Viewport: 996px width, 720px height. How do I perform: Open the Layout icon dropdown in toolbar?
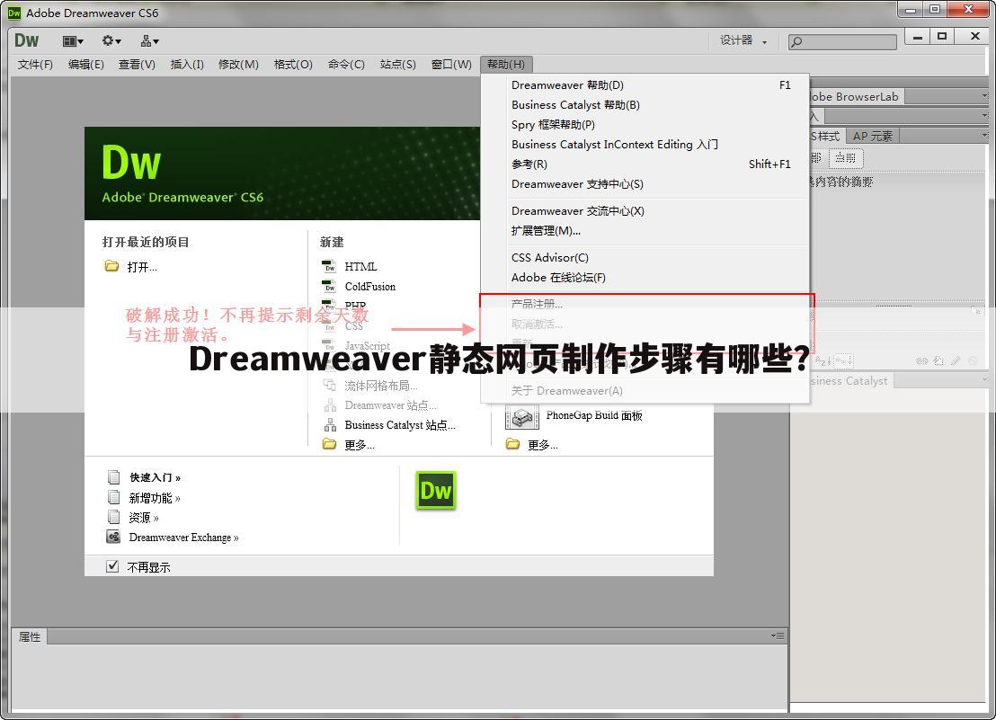(73, 41)
